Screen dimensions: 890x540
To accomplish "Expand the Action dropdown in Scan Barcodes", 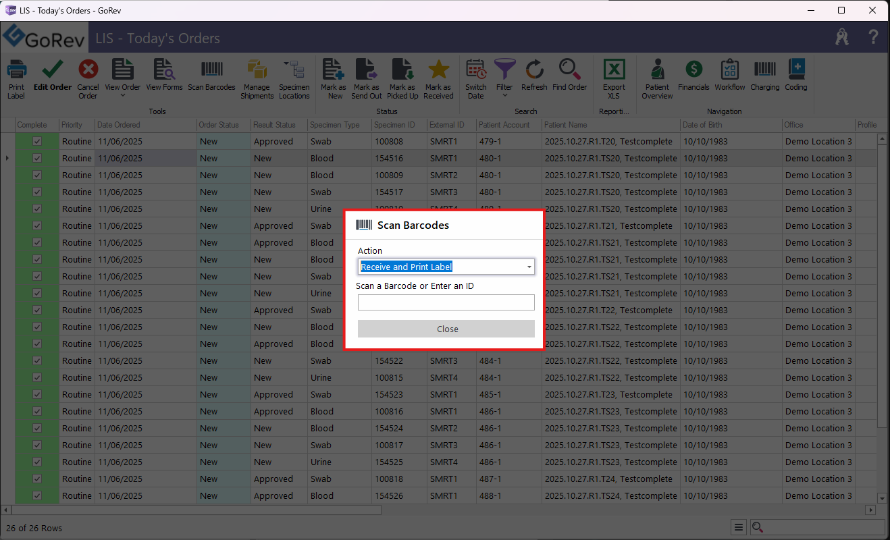I will (529, 267).
